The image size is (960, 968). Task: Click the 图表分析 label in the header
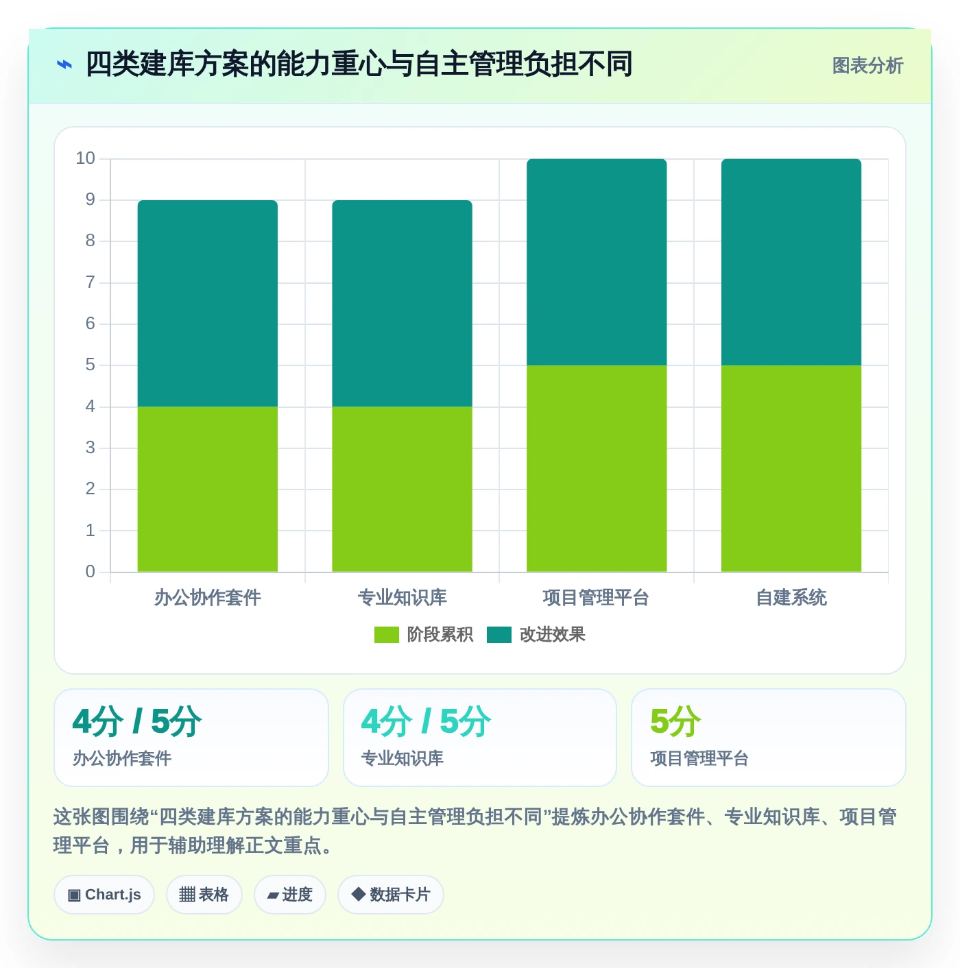tap(867, 66)
